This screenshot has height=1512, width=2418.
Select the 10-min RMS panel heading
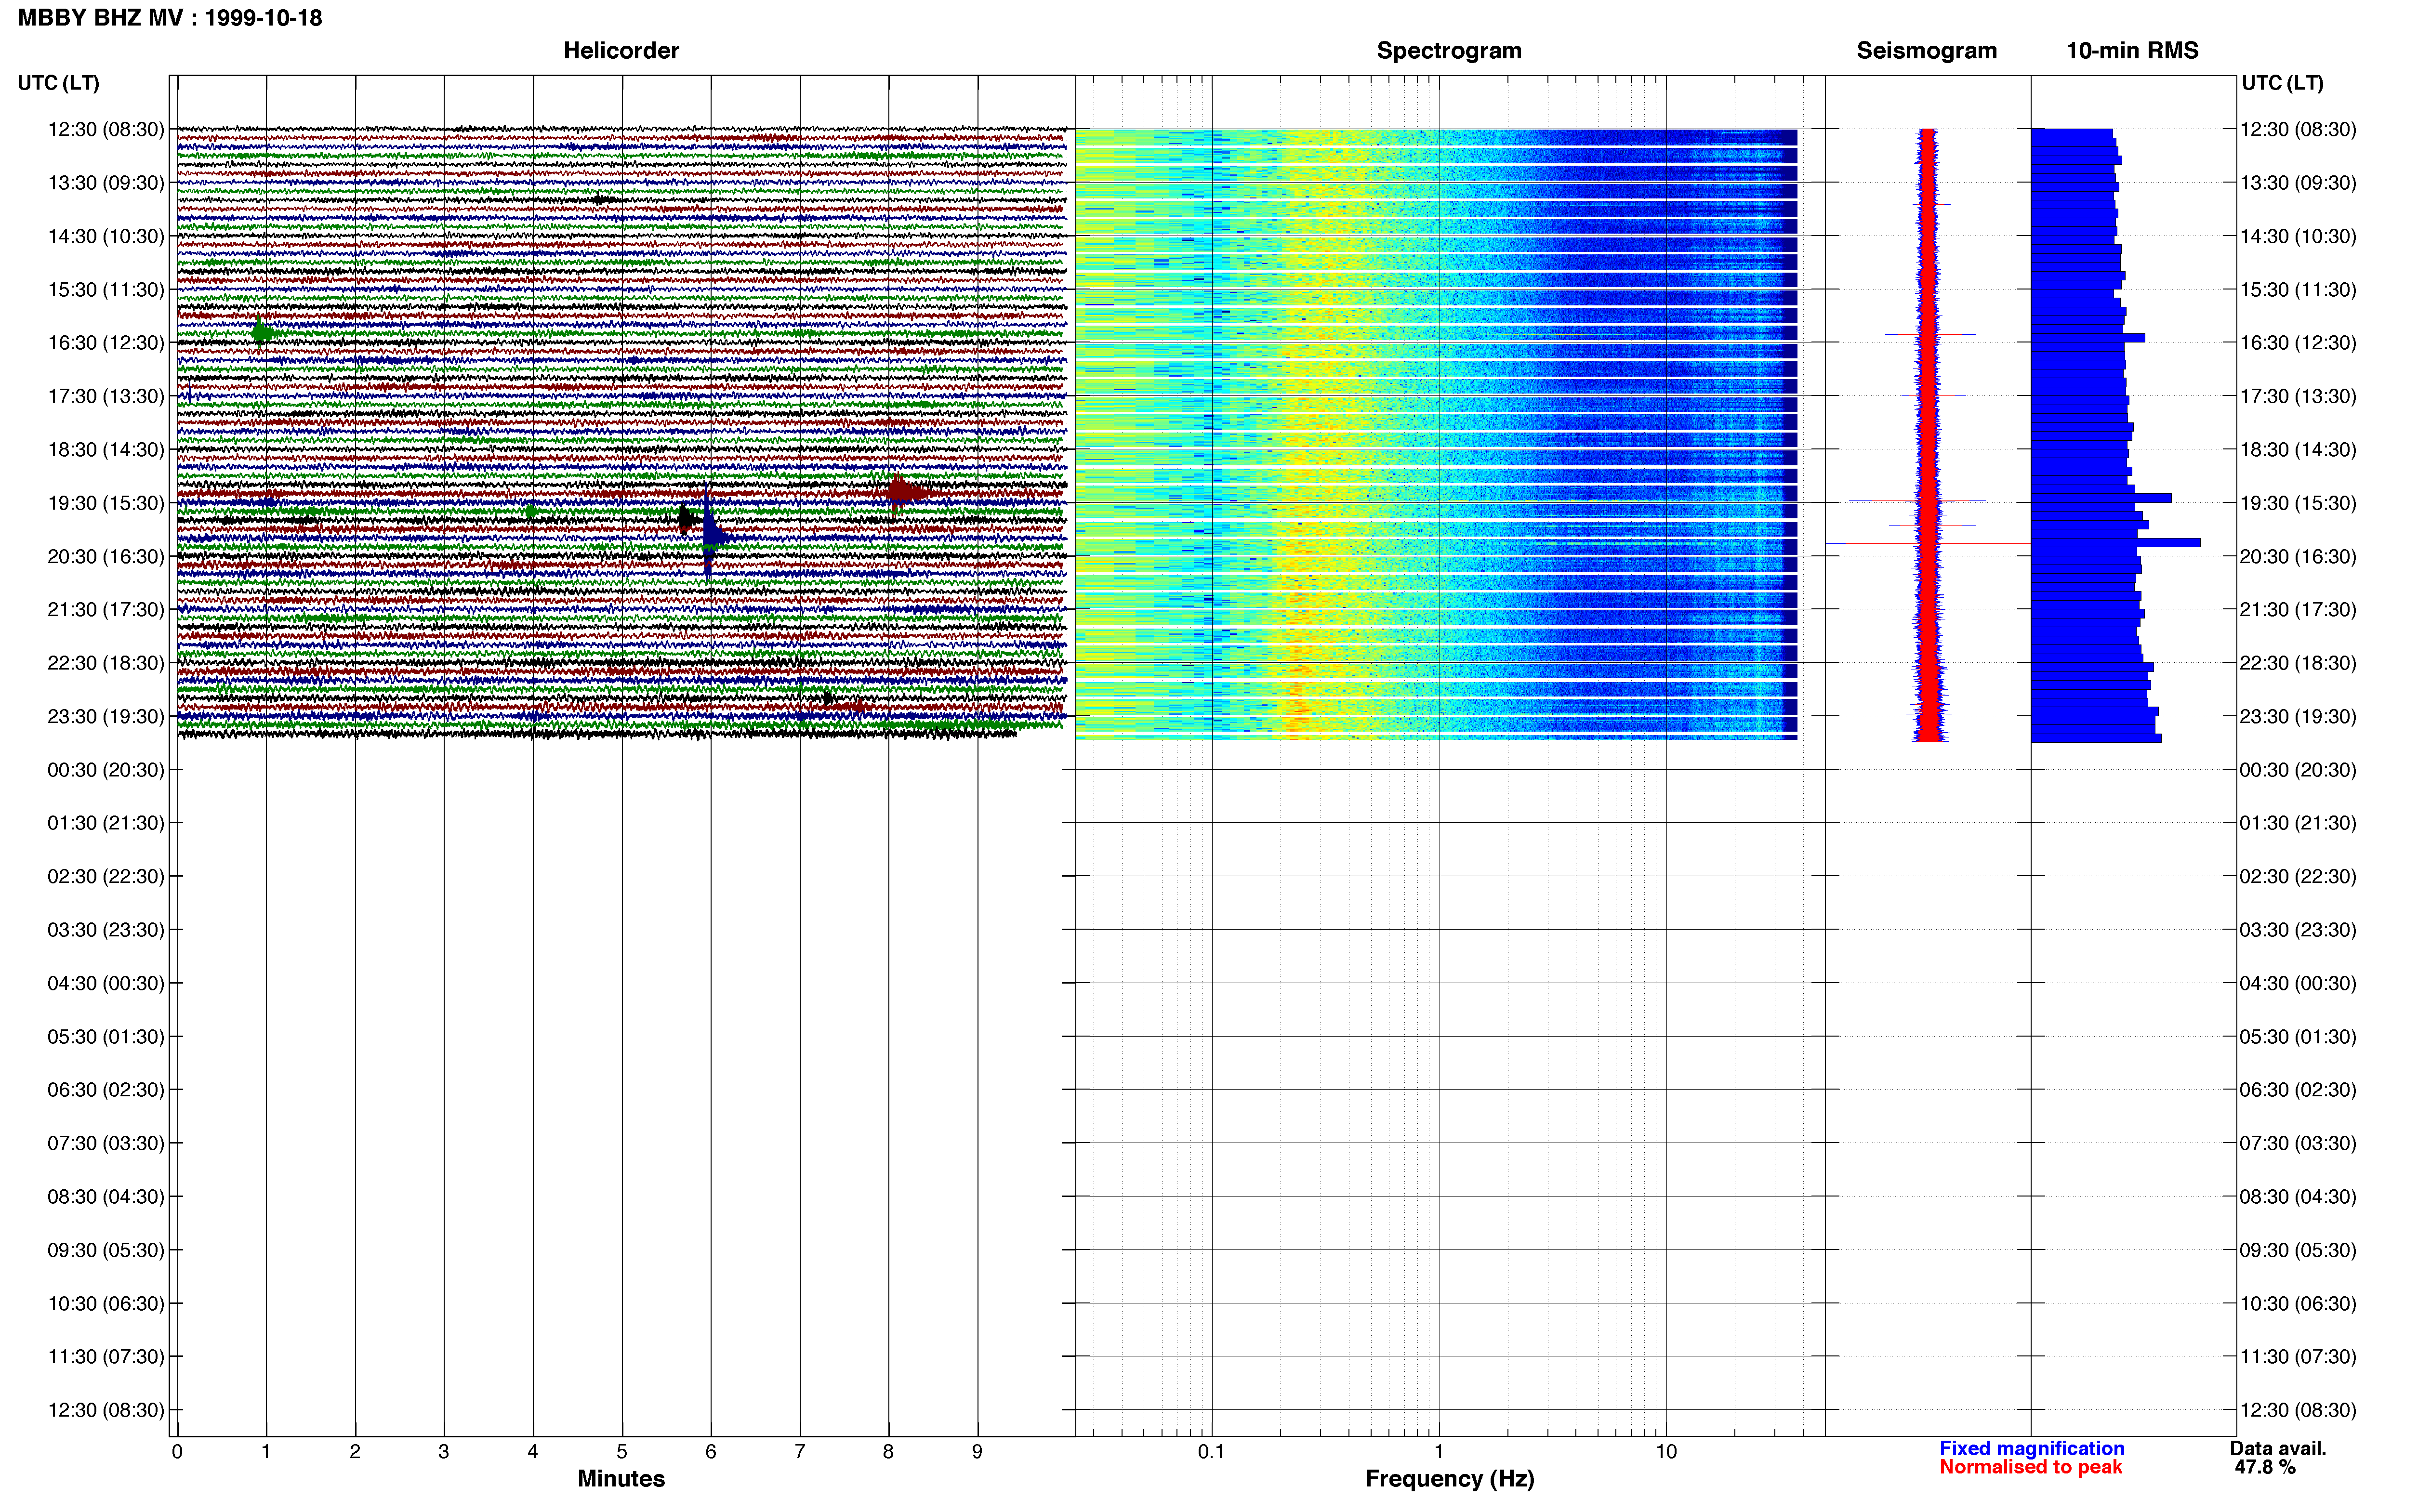pos(2132,50)
